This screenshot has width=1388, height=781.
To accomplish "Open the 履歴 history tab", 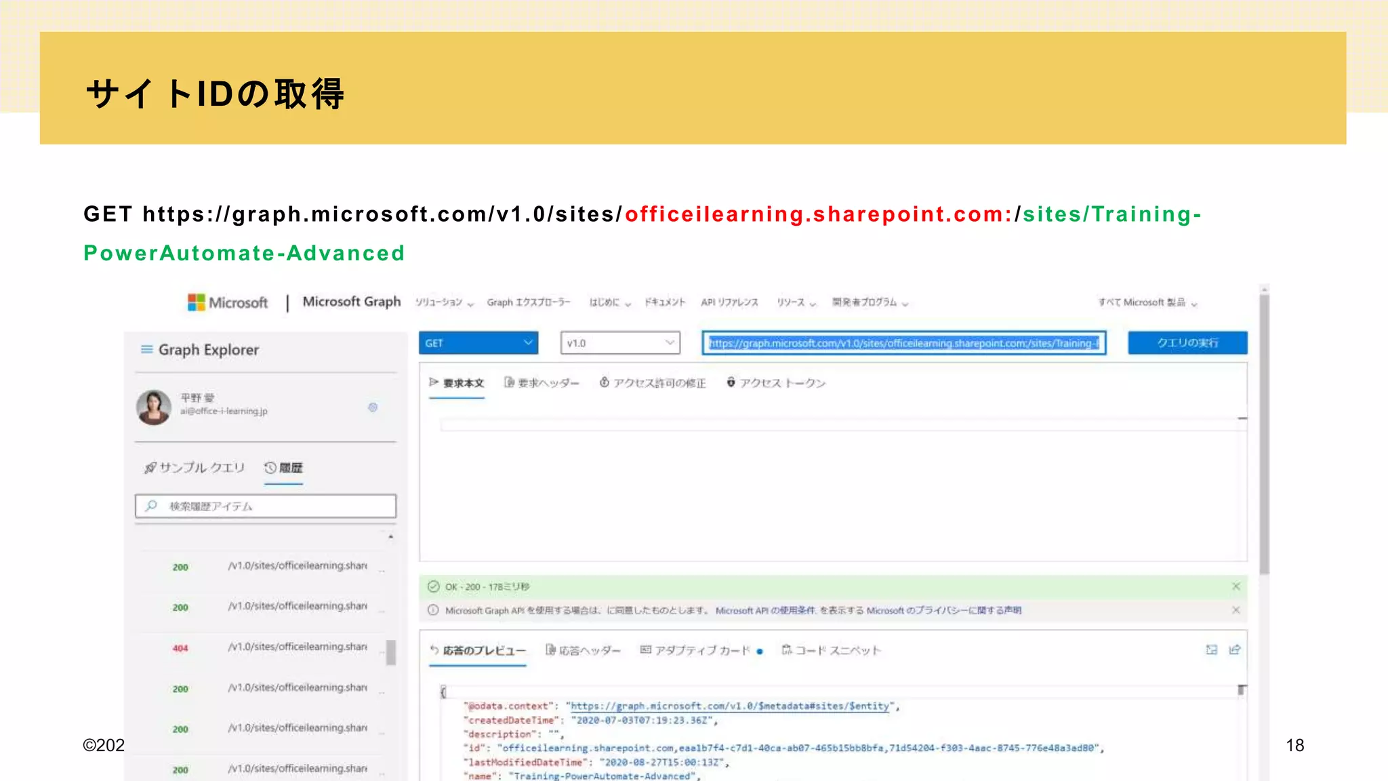I will (x=284, y=468).
